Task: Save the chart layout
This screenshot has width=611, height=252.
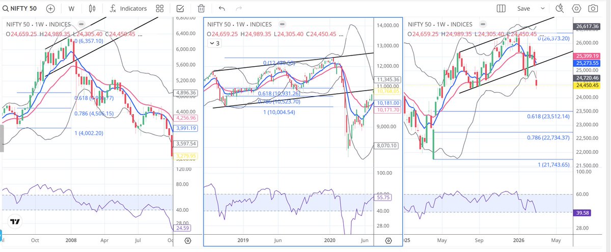Action: tap(523, 9)
